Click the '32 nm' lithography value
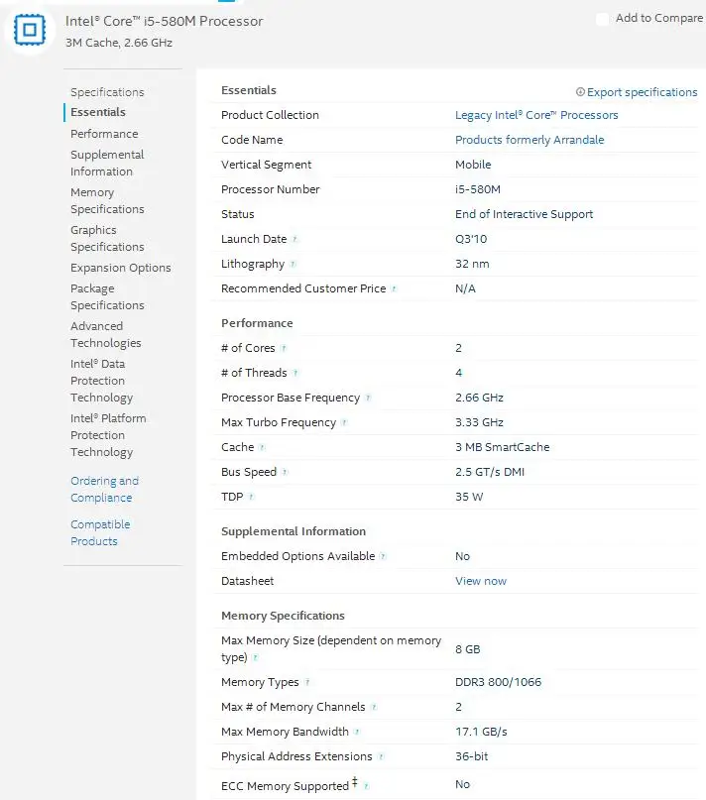 [x=472, y=264]
